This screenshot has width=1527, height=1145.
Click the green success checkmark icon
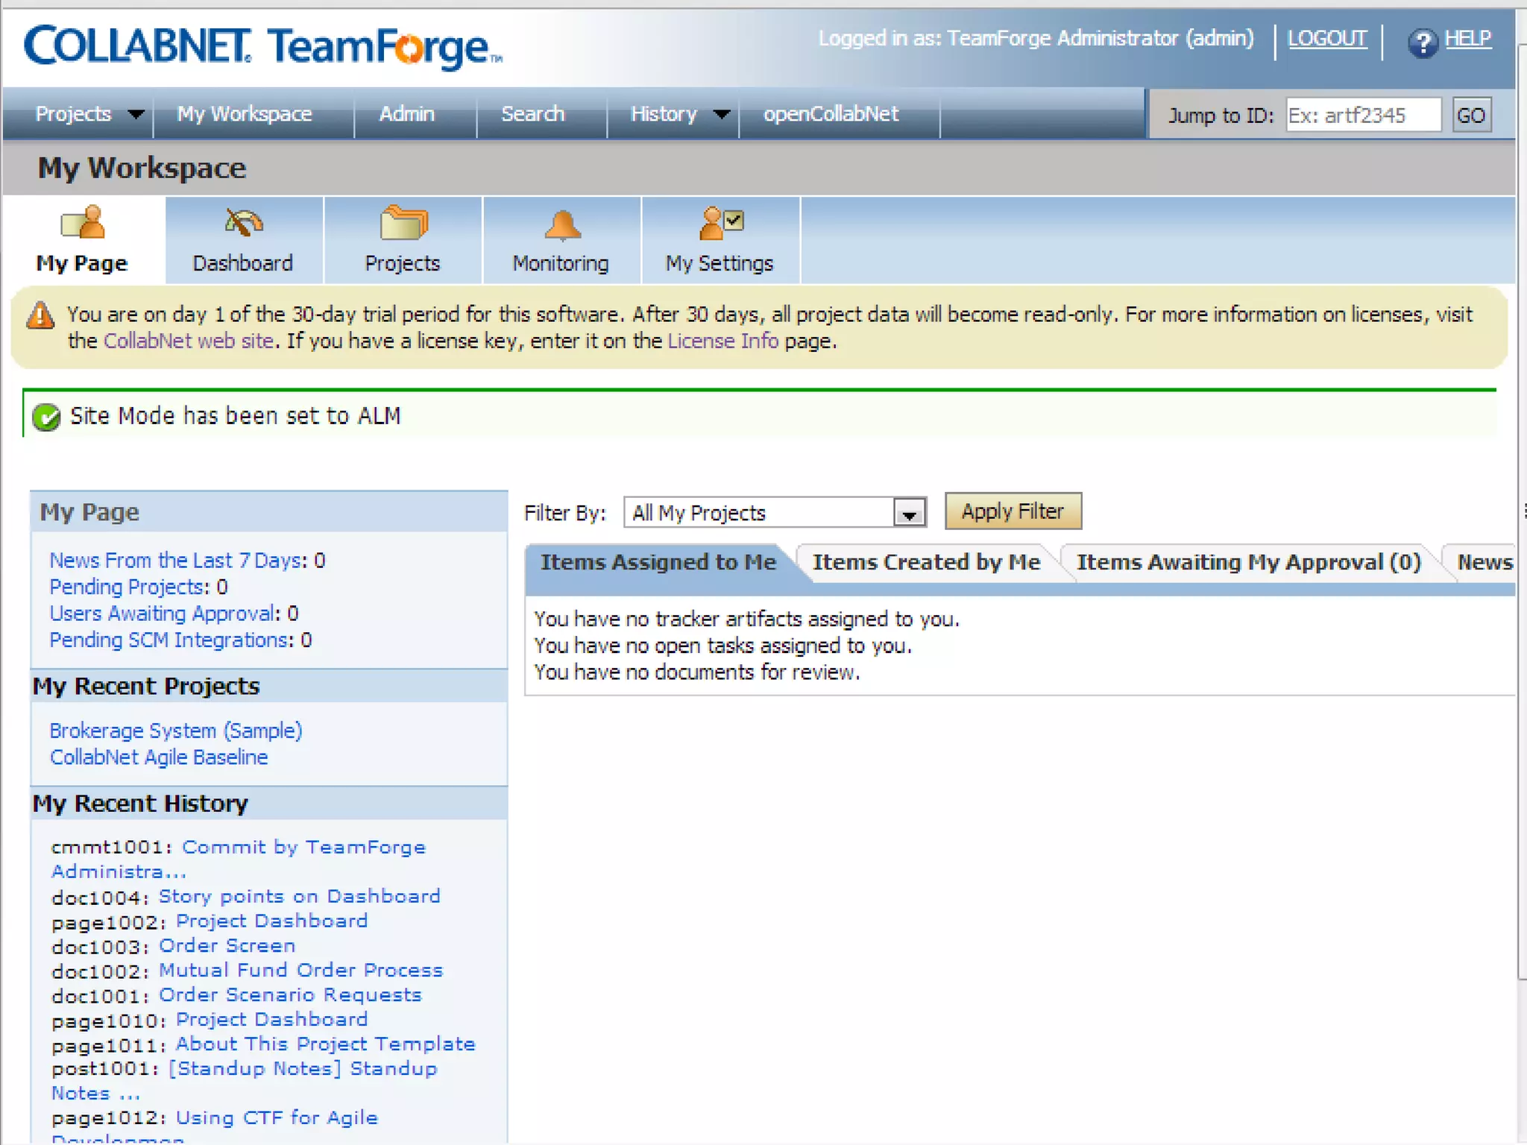coord(47,417)
